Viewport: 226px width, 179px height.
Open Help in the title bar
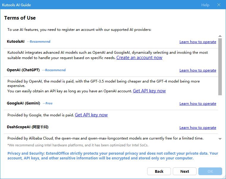(x=205, y=5)
